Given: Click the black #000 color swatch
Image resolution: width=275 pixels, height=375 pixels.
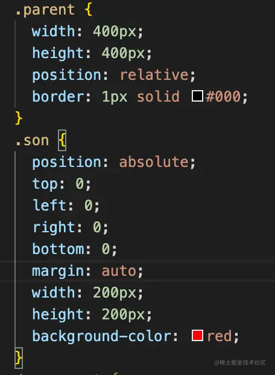Looking at the screenshot, I should (x=197, y=96).
